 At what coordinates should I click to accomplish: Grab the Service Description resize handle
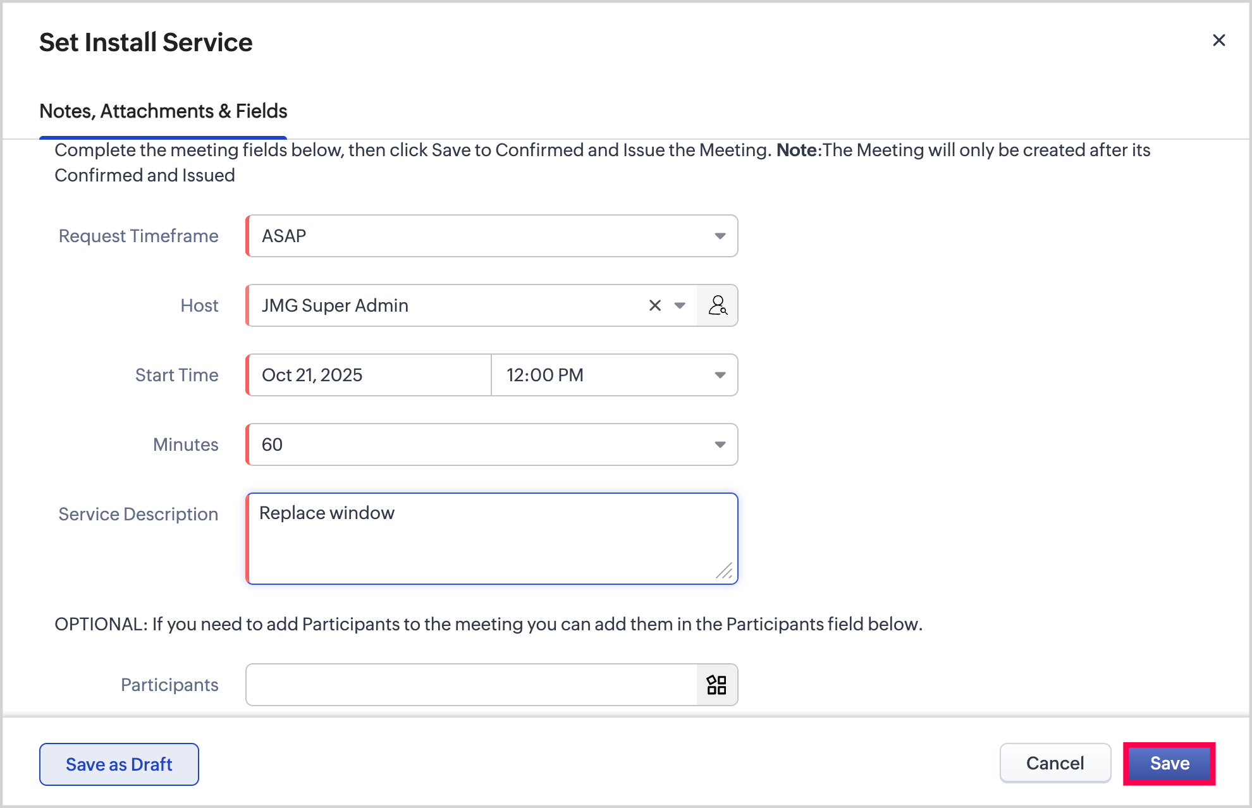click(725, 571)
